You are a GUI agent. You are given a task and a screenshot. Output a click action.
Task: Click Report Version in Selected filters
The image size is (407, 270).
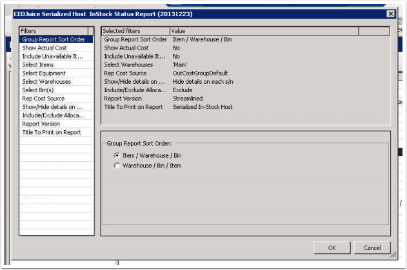tap(123, 99)
